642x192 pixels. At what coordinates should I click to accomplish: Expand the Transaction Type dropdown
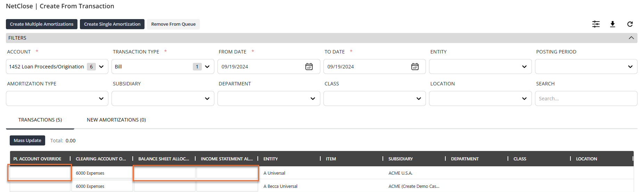(207, 67)
